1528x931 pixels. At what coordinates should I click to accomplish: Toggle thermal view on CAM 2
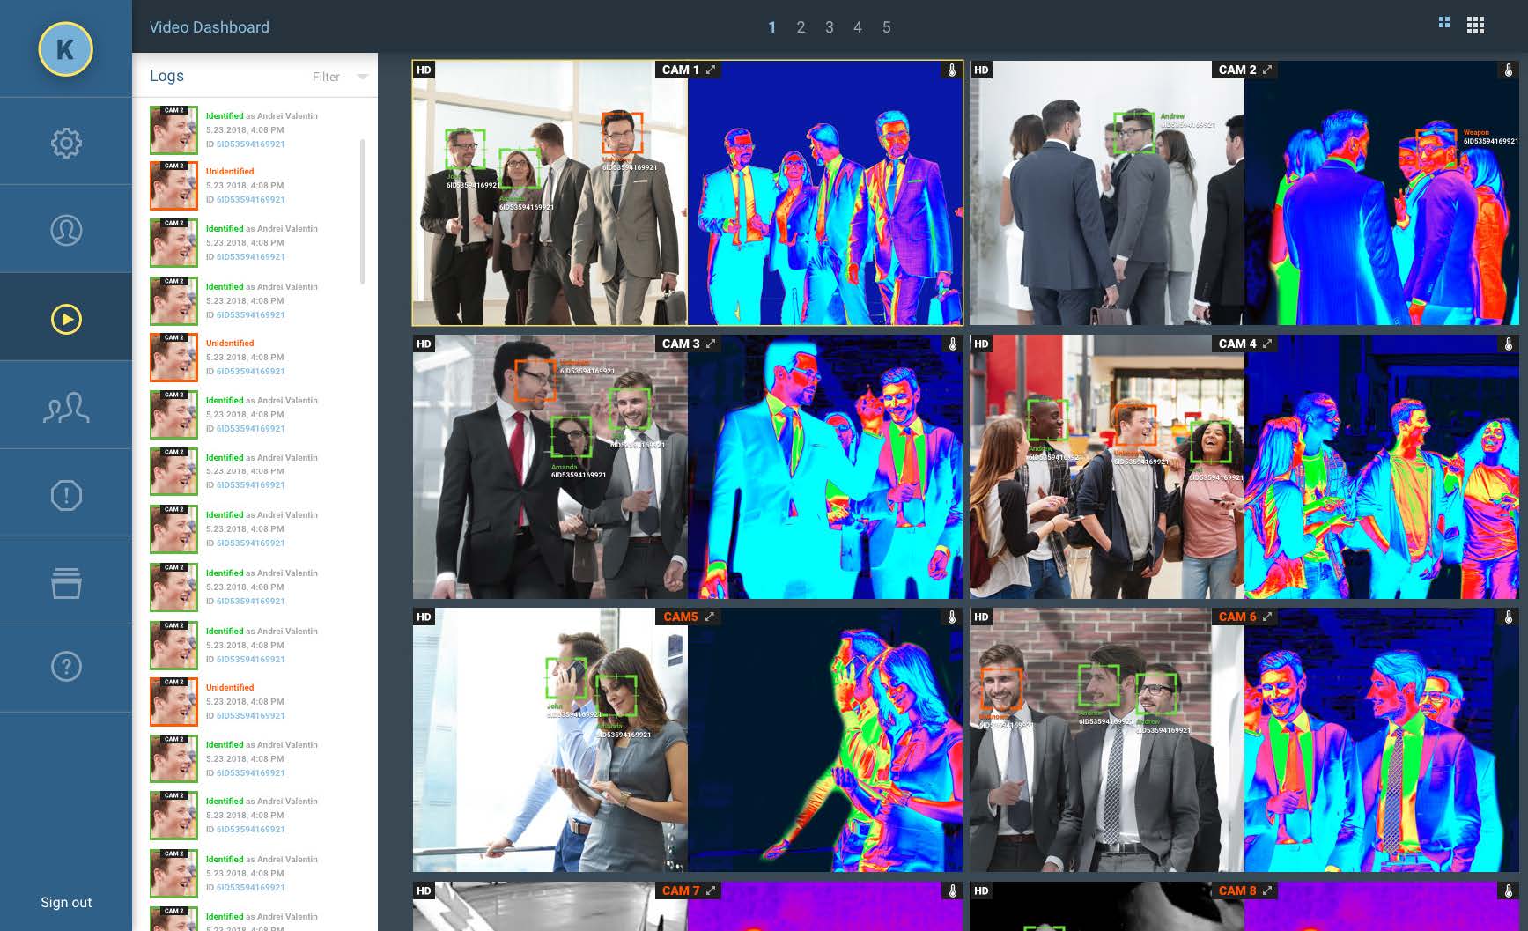[1509, 70]
